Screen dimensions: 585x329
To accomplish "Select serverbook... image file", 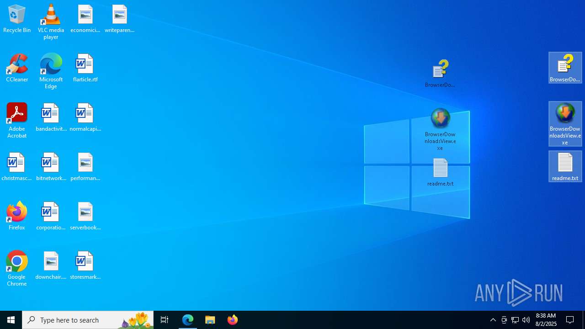I will [85, 217].
